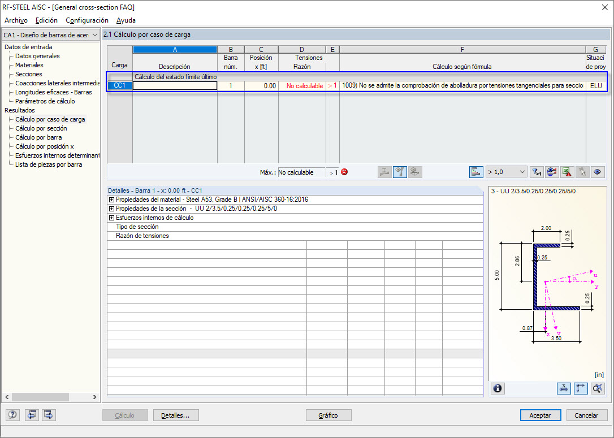Click the filter exceeding ratio >1 icon

536,172
